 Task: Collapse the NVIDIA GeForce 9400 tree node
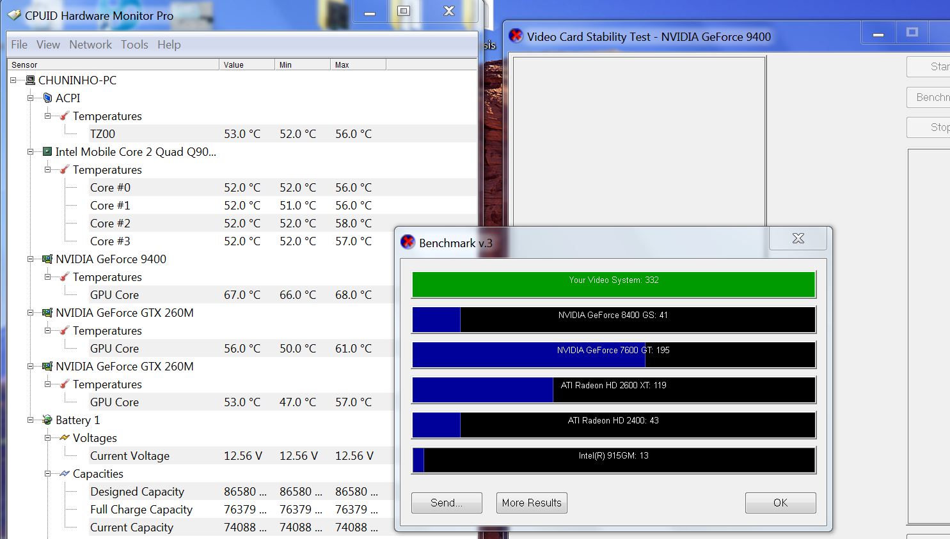(x=30, y=259)
